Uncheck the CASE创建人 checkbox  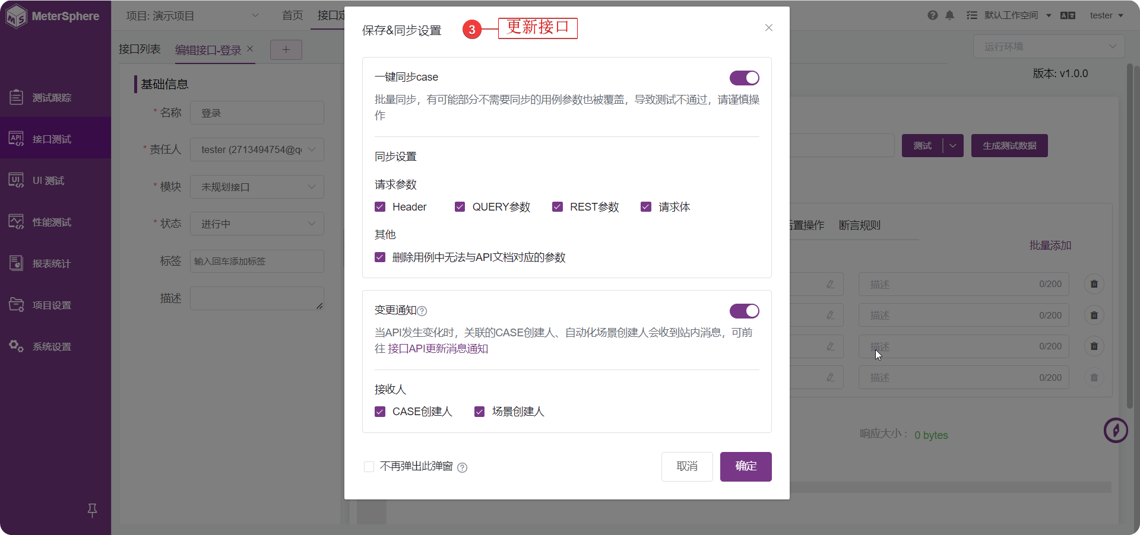click(380, 412)
